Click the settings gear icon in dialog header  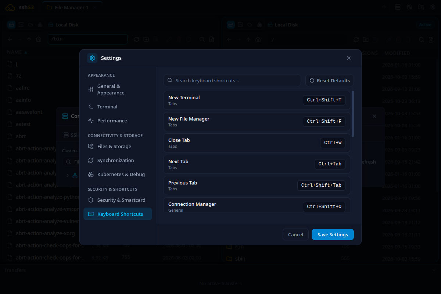click(x=92, y=58)
